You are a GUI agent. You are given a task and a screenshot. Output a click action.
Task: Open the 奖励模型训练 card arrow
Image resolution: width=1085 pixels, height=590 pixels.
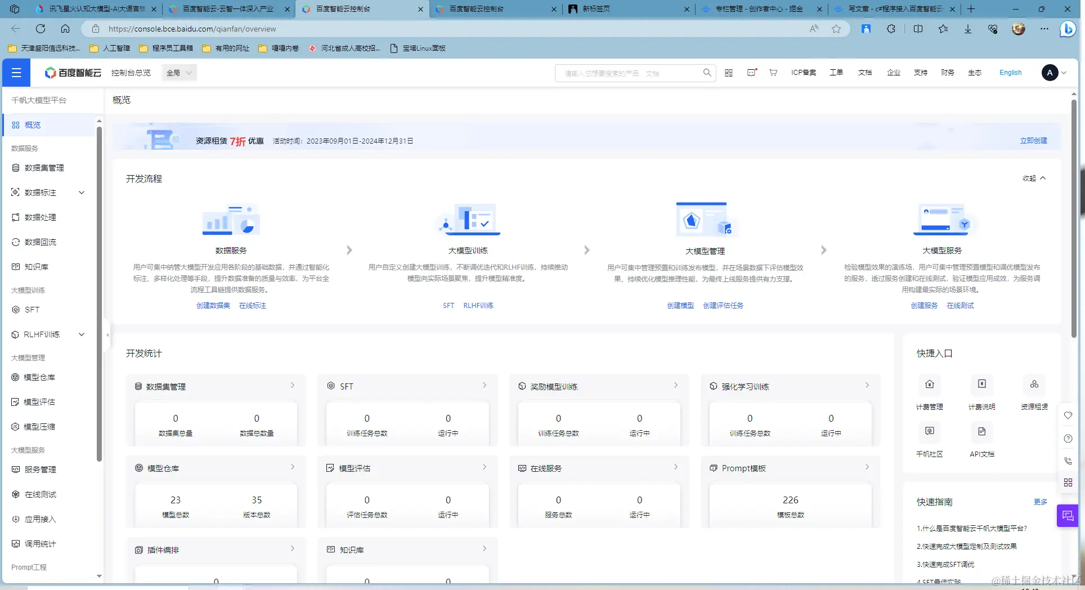(676, 386)
